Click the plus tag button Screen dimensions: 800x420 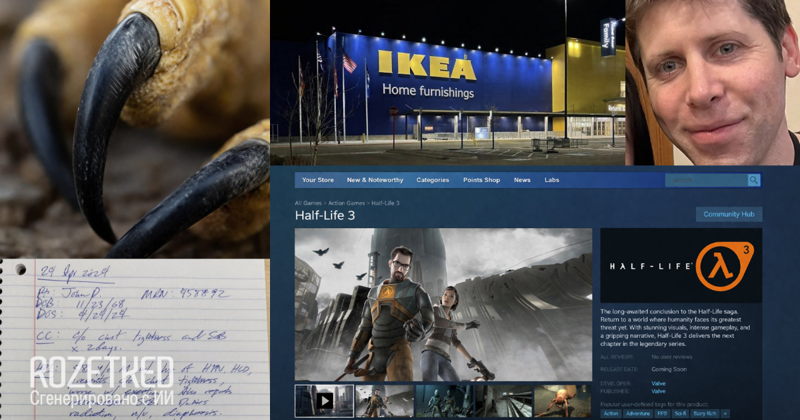[x=725, y=414]
